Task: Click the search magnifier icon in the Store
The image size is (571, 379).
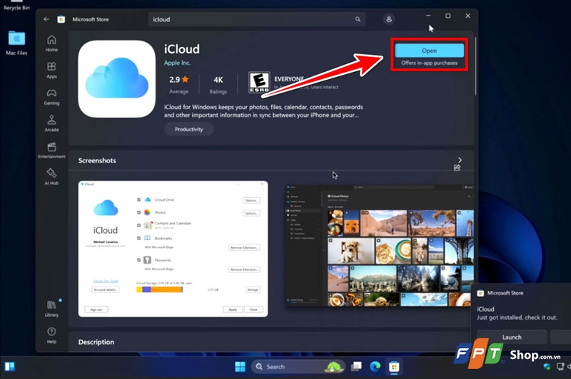Action: 358,19
